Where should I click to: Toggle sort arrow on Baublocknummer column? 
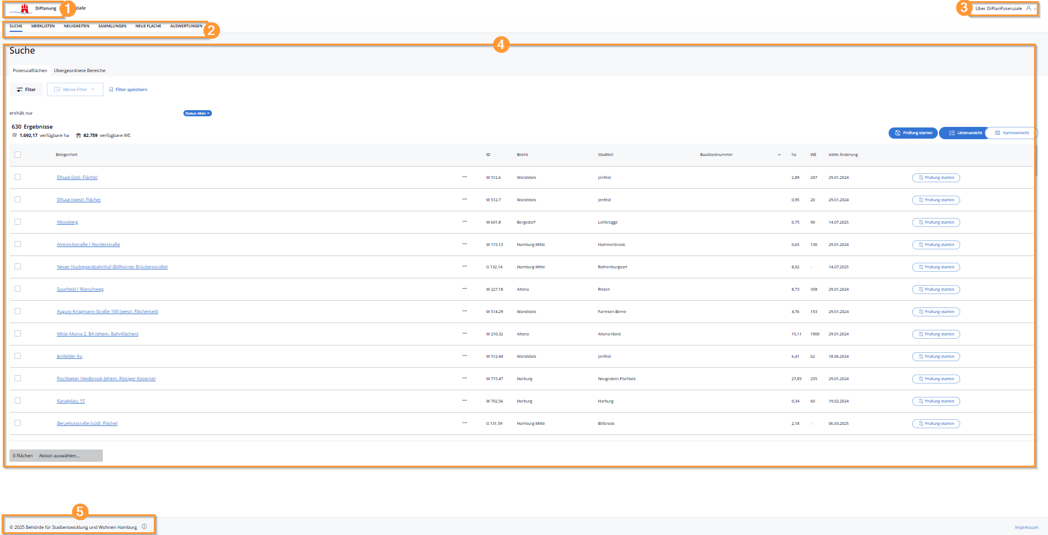(779, 155)
